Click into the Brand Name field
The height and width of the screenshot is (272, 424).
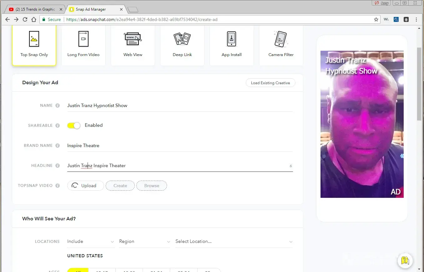180,146
